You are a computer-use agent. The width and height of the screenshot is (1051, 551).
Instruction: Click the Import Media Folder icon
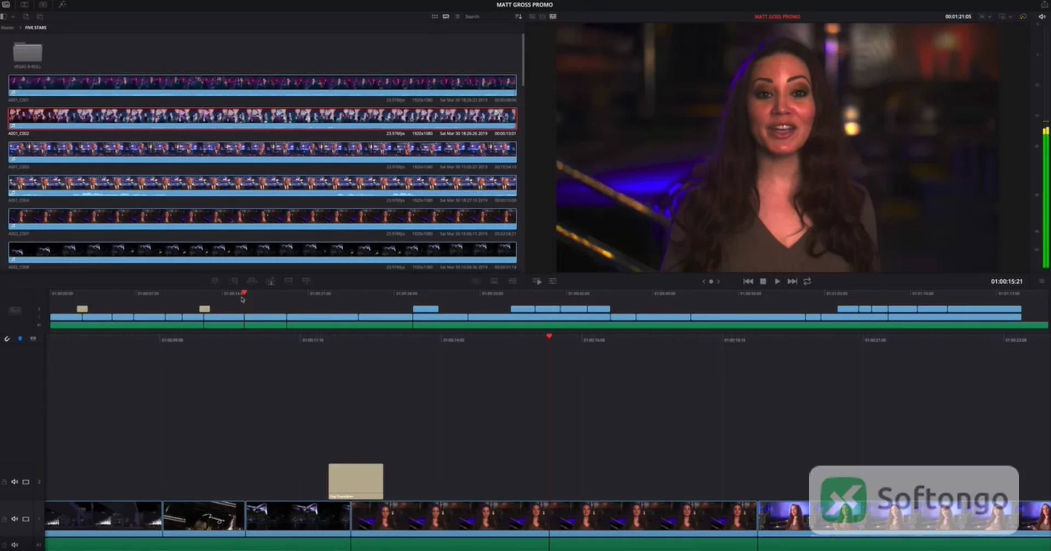[40, 16]
